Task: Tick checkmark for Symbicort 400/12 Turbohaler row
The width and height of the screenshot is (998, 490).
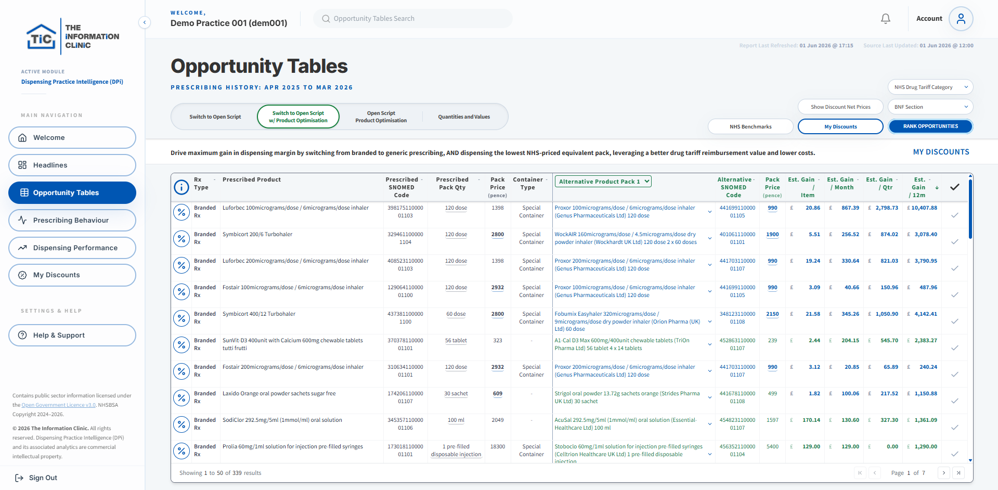Action: (x=955, y=321)
